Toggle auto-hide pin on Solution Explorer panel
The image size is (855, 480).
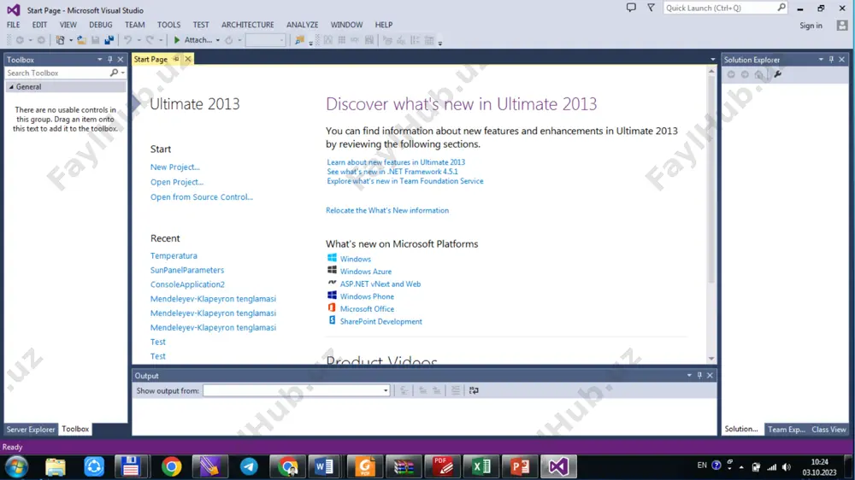[831, 60]
